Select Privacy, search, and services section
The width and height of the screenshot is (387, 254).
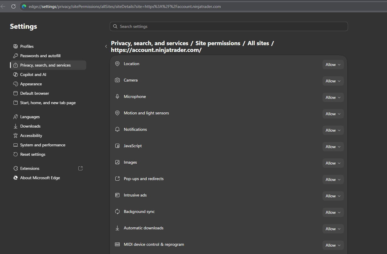pos(48,65)
